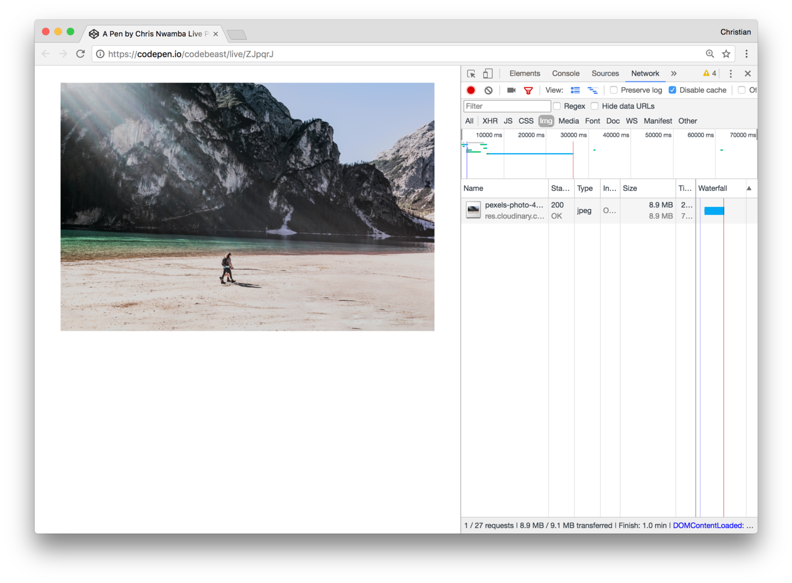Toggle Waterfall column sort arrow
This screenshot has width=792, height=583.
tap(749, 188)
